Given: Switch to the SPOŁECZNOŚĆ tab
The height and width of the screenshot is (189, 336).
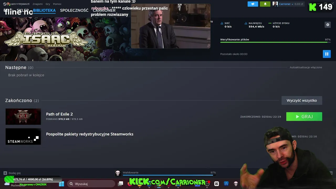Looking at the screenshot, I should [74, 10].
